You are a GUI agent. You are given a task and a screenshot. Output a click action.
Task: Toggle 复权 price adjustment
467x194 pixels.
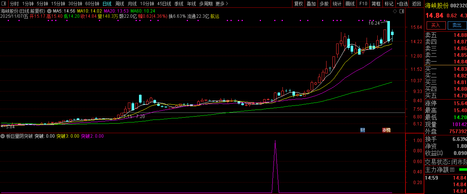298,4
